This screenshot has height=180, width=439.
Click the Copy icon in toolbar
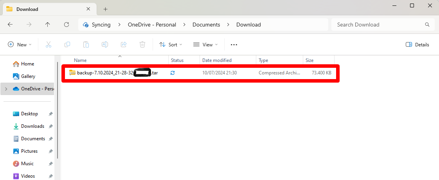pos(67,45)
